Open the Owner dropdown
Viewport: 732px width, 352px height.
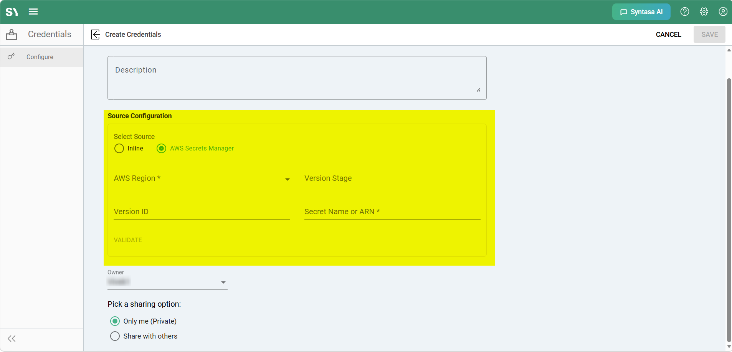click(x=167, y=282)
